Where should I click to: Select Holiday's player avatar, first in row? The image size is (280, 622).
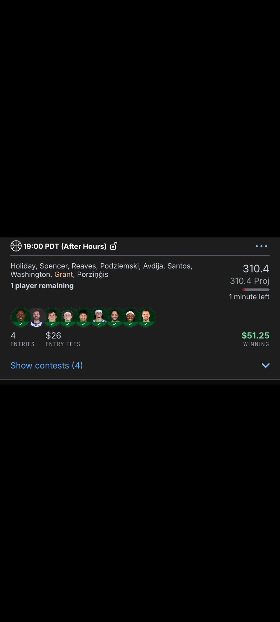click(x=21, y=317)
